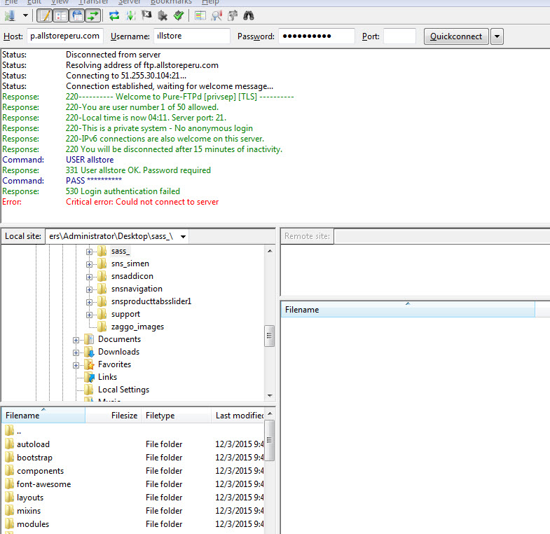Toggle the transfer queue display
The image size is (550, 534).
pyautogui.click(x=92, y=15)
